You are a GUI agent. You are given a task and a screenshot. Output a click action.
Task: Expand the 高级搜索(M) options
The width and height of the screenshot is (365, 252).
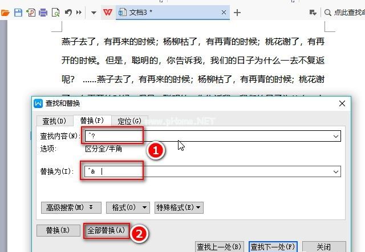point(66,207)
